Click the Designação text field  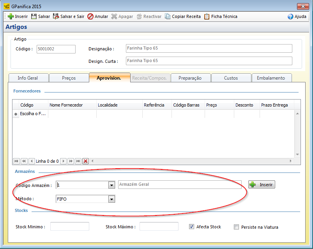209,48
